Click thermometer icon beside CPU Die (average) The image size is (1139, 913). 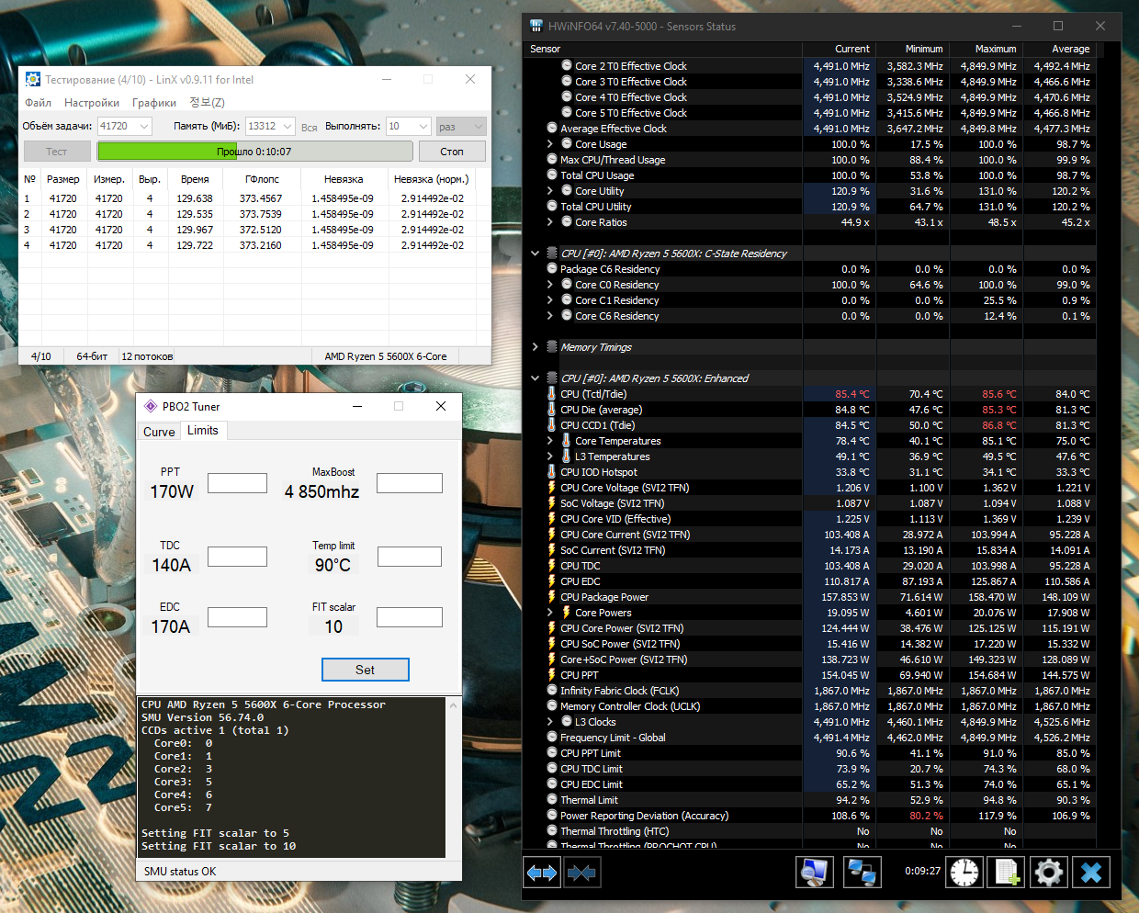pyautogui.click(x=552, y=410)
